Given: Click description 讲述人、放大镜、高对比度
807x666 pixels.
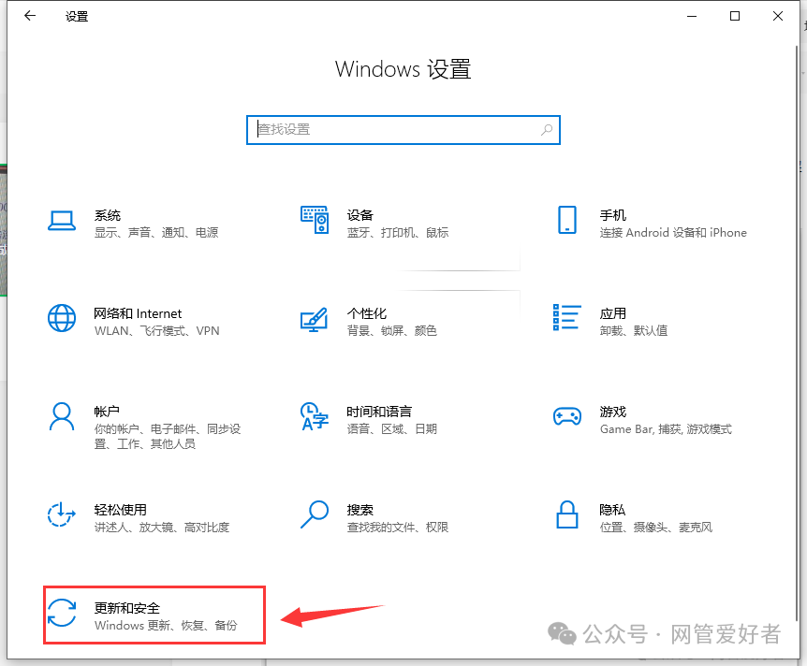Looking at the screenshot, I should click(162, 528).
